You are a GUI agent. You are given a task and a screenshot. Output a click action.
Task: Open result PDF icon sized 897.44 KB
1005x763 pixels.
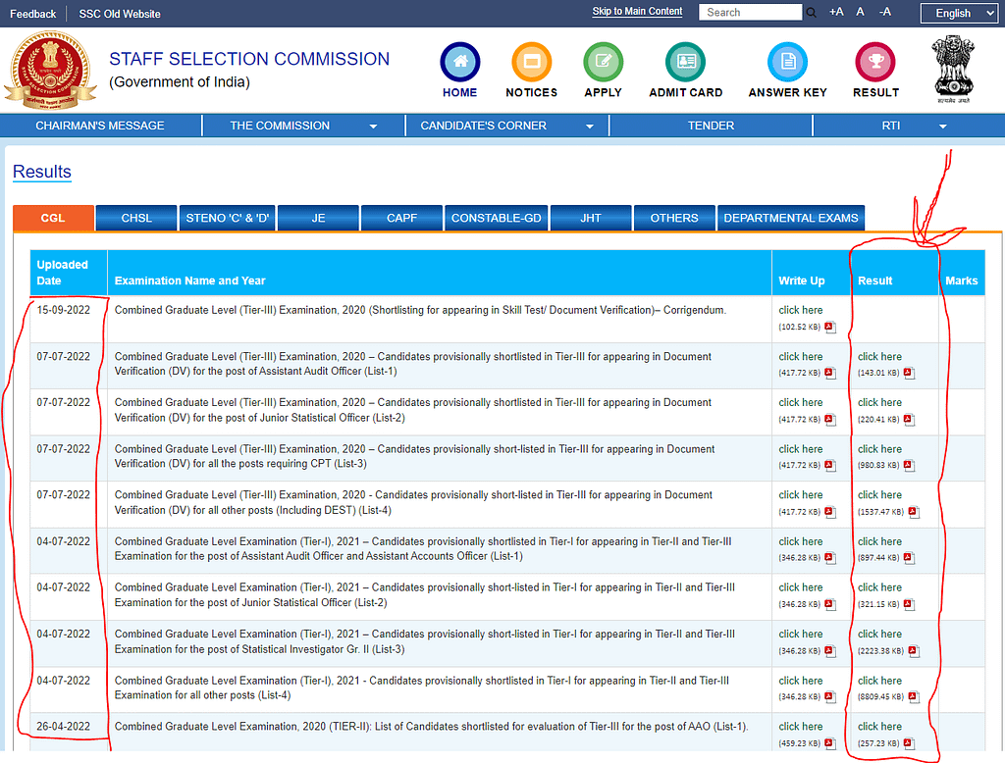(x=909, y=558)
